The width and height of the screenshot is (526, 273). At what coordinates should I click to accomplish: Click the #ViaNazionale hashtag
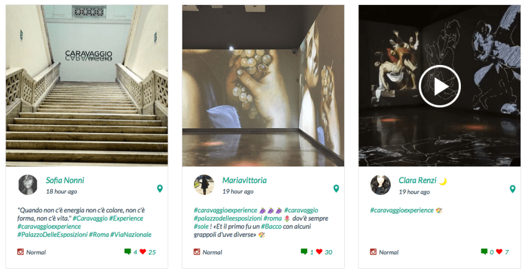click(x=131, y=235)
